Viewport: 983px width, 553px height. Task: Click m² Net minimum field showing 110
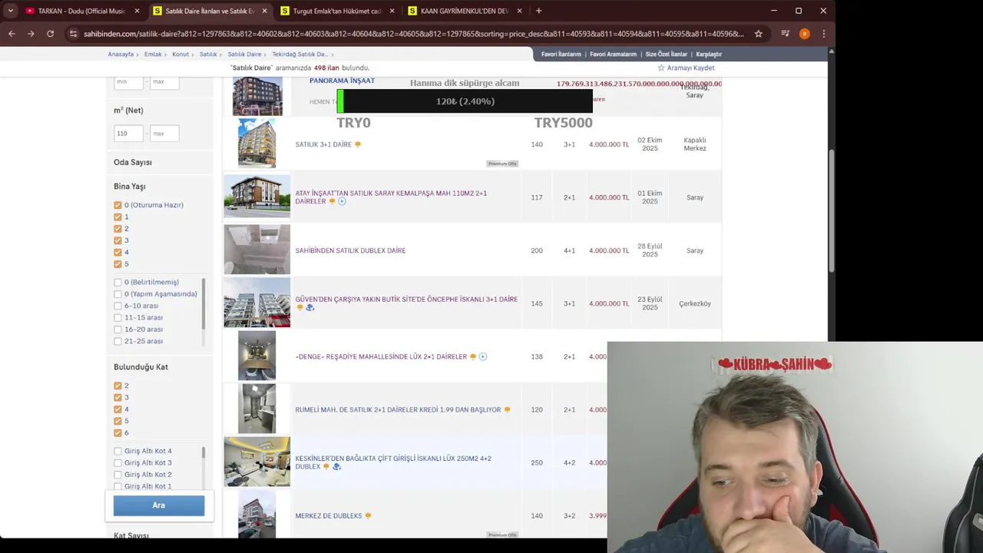129,134
